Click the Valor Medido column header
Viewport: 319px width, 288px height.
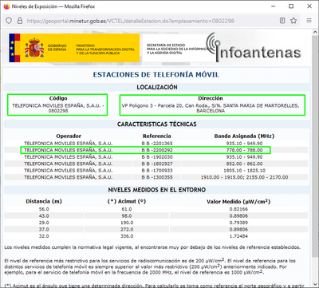point(238,202)
